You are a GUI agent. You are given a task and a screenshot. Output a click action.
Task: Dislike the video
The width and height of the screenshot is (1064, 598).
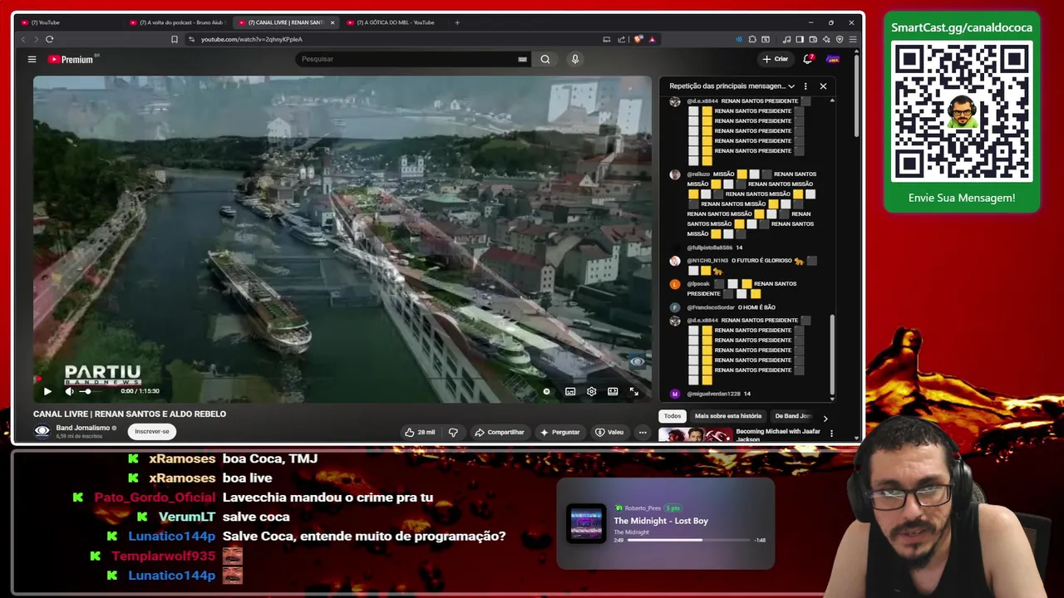[x=453, y=432]
